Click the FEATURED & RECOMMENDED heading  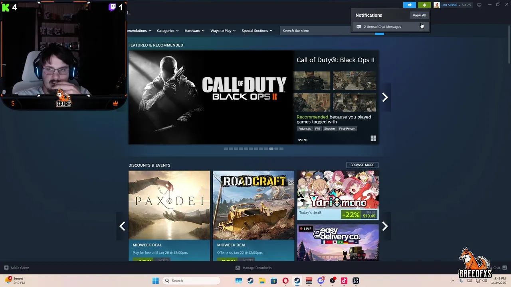pos(156,45)
